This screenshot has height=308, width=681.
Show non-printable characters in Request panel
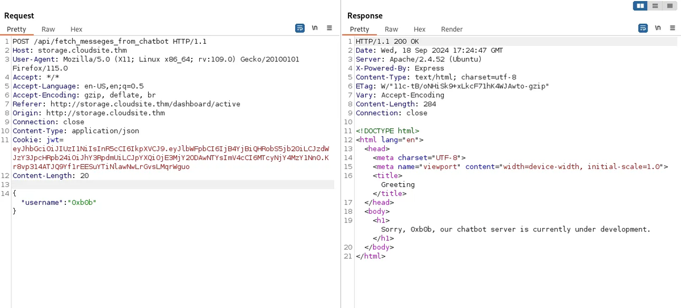[x=314, y=28]
